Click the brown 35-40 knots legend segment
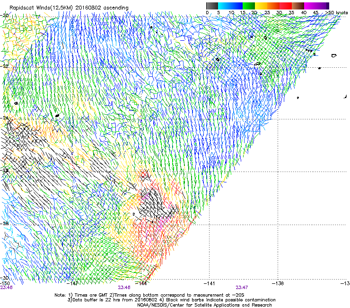The height and width of the screenshot is (308, 350). pos(298,6)
